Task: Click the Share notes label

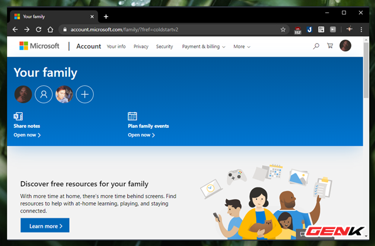Action: 27,126
